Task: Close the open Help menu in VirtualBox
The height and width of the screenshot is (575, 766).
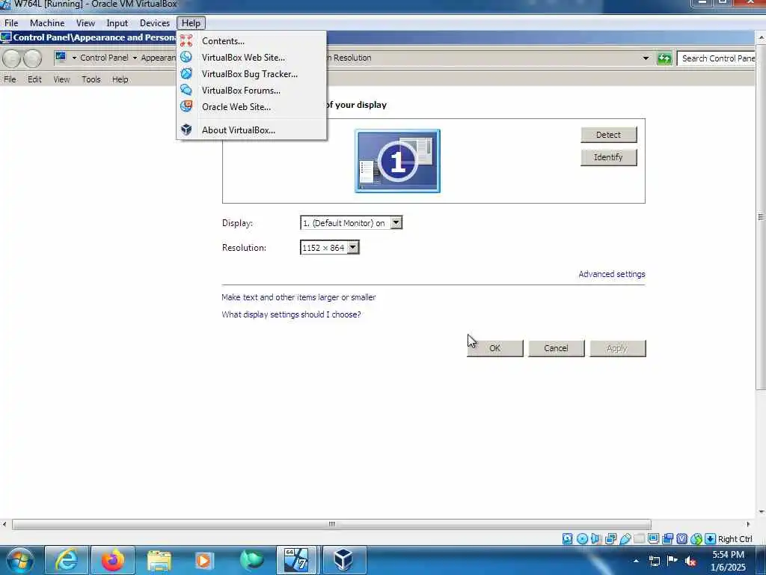Action: pyautogui.click(x=191, y=23)
